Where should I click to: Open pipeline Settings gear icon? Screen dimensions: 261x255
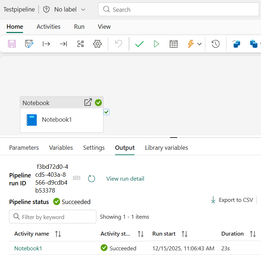pos(97,44)
